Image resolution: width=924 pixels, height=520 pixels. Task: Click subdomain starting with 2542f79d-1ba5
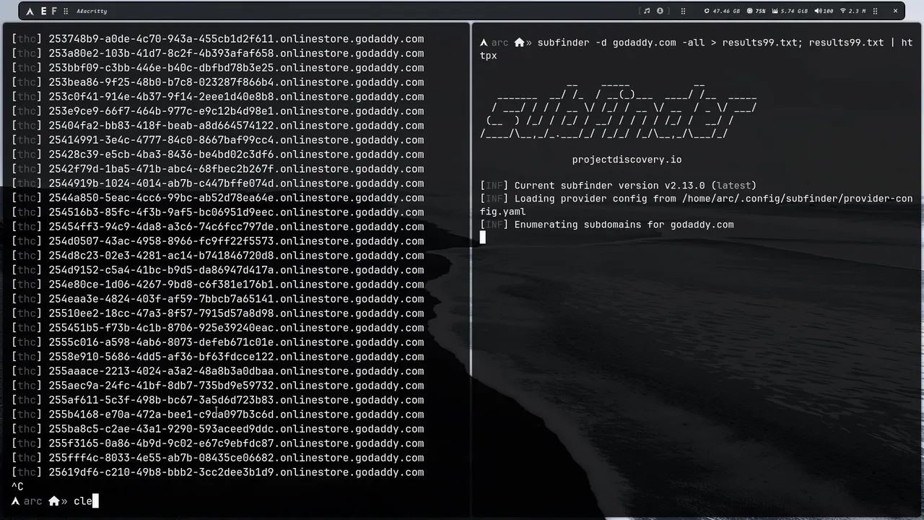(x=236, y=169)
